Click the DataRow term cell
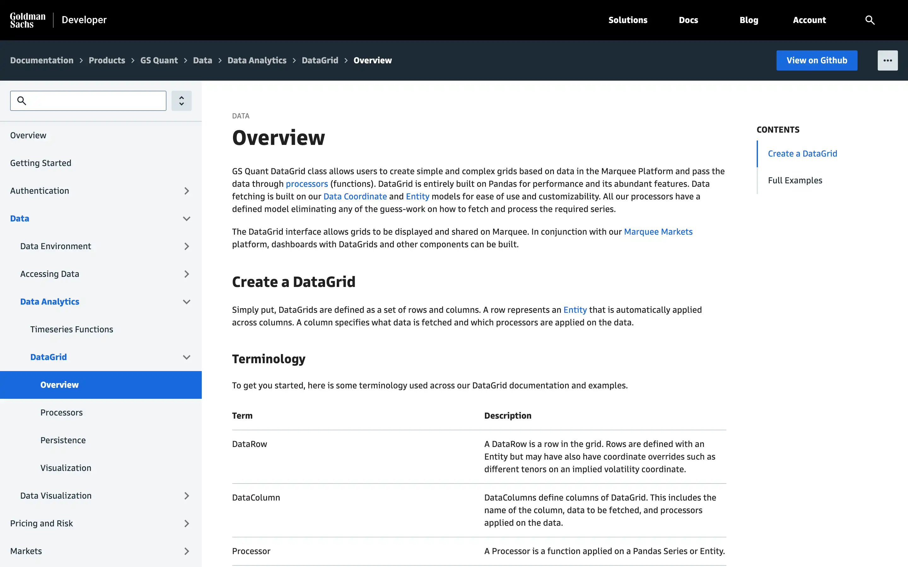This screenshot has width=908, height=567. [x=249, y=444]
